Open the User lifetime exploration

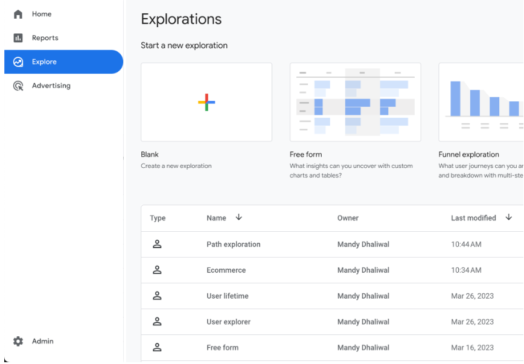point(228,296)
